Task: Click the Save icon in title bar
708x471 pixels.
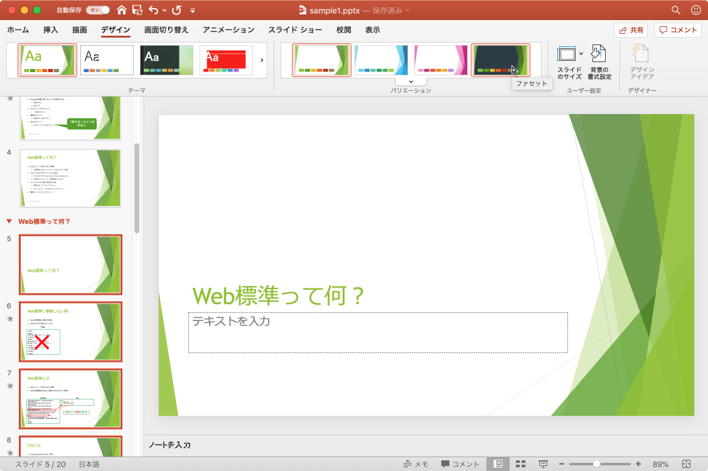Action: click(x=137, y=10)
